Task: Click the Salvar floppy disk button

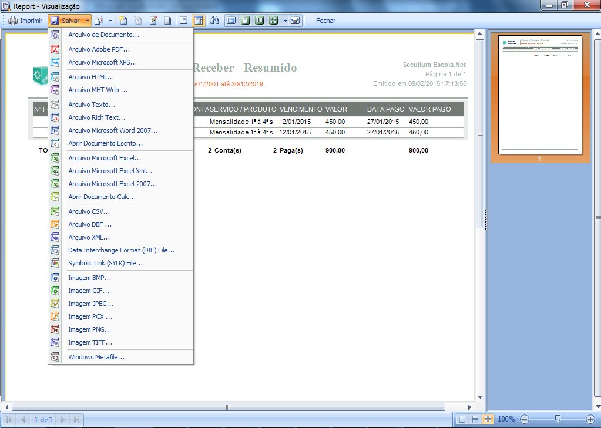Action: coord(66,21)
